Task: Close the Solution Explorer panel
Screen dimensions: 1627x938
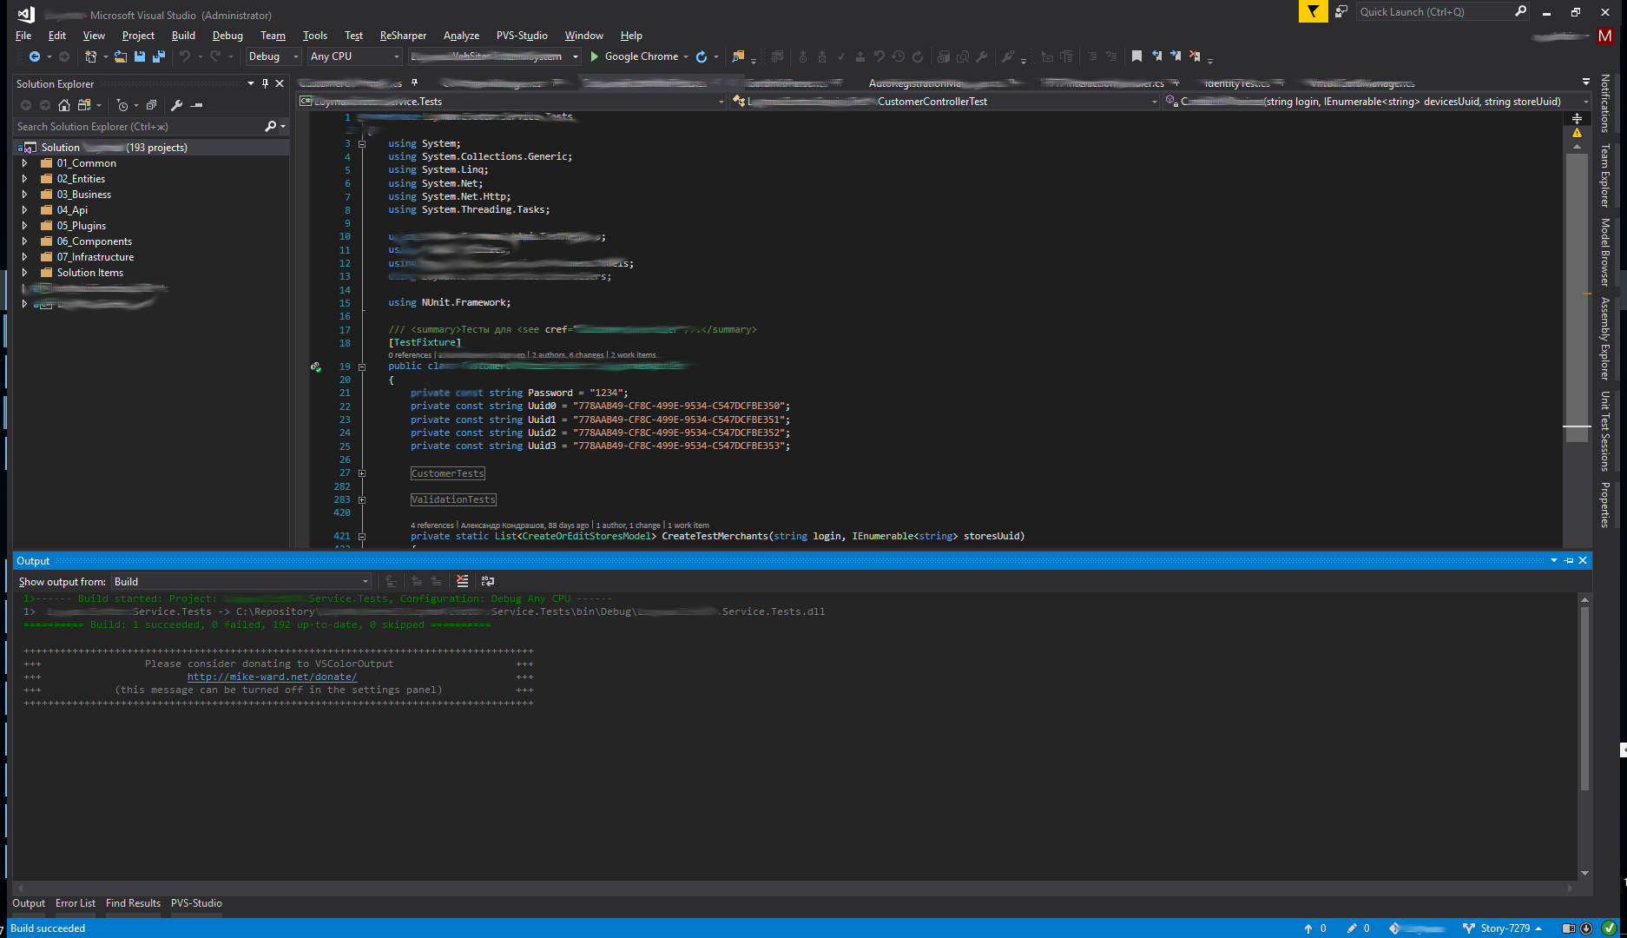Action: click(280, 83)
